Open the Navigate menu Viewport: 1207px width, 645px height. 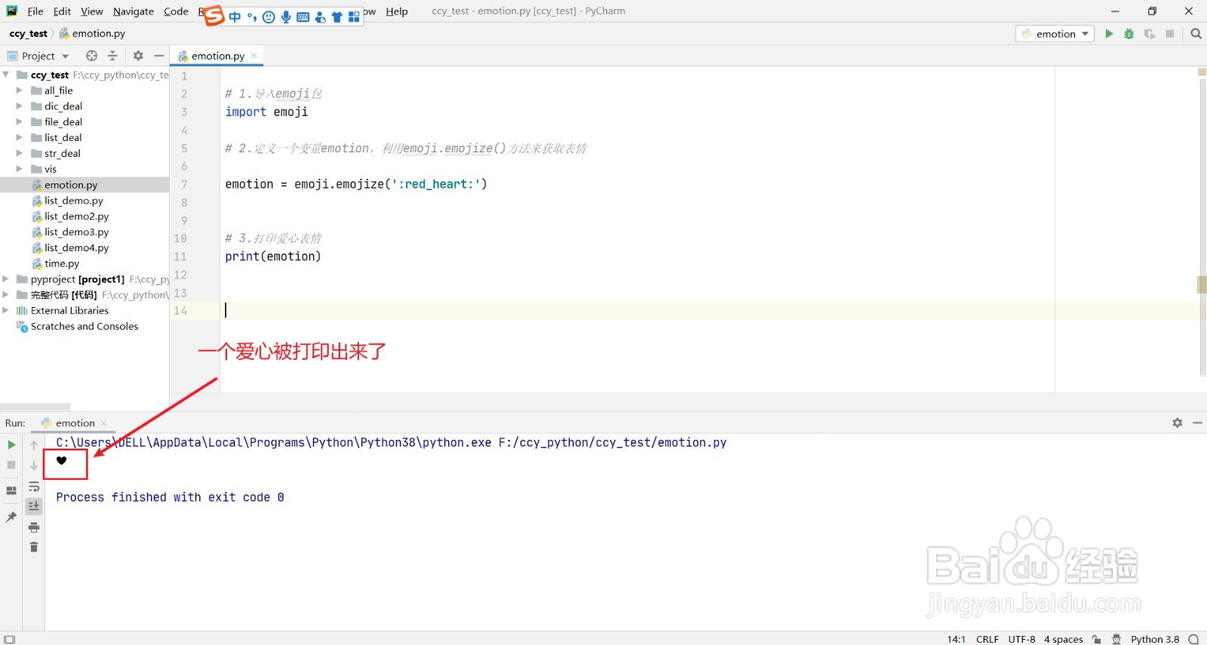pyautogui.click(x=134, y=11)
